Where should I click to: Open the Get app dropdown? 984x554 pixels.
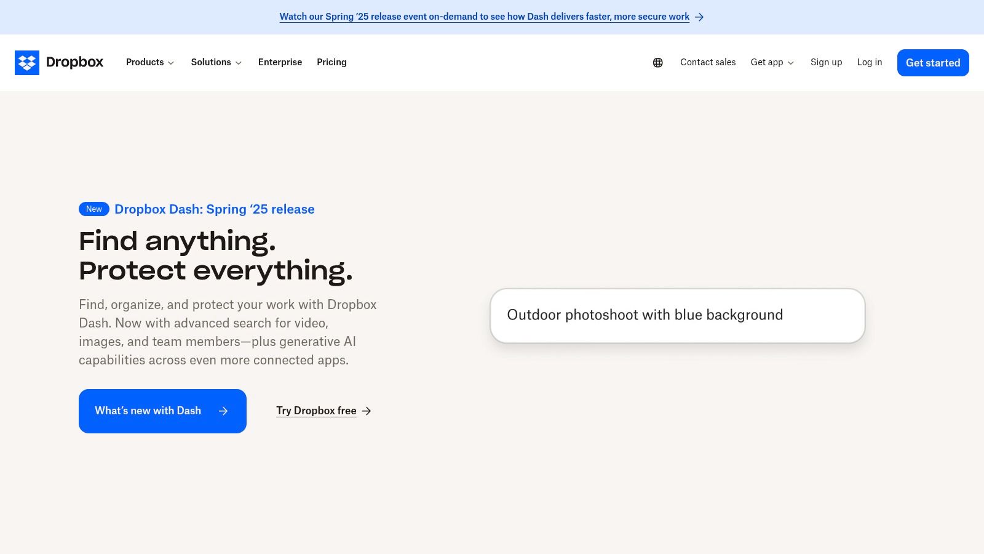pos(772,62)
